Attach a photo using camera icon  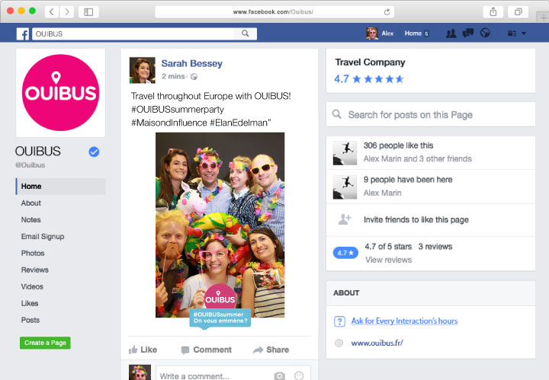[x=279, y=375]
